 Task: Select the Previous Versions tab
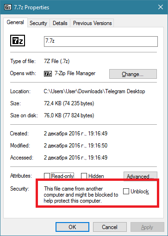(x=92, y=23)
